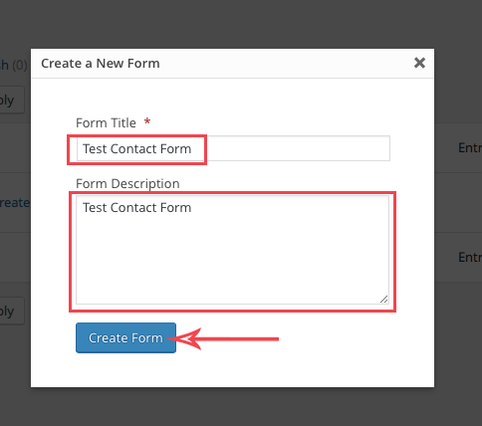This screenshot has width=482, height=426.
Task: Click the Trash (0) link behind dialog
Action: pos(13,65)
